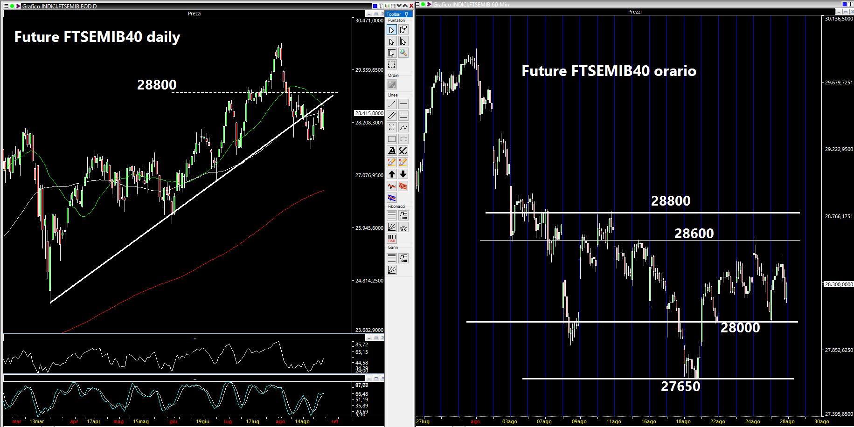Click the daily chart title Grafico INDICI.FTSEMIB EOD D
The height and width of the screenshot is (427, 854).
pyautogui.click(x=60, y=6)
